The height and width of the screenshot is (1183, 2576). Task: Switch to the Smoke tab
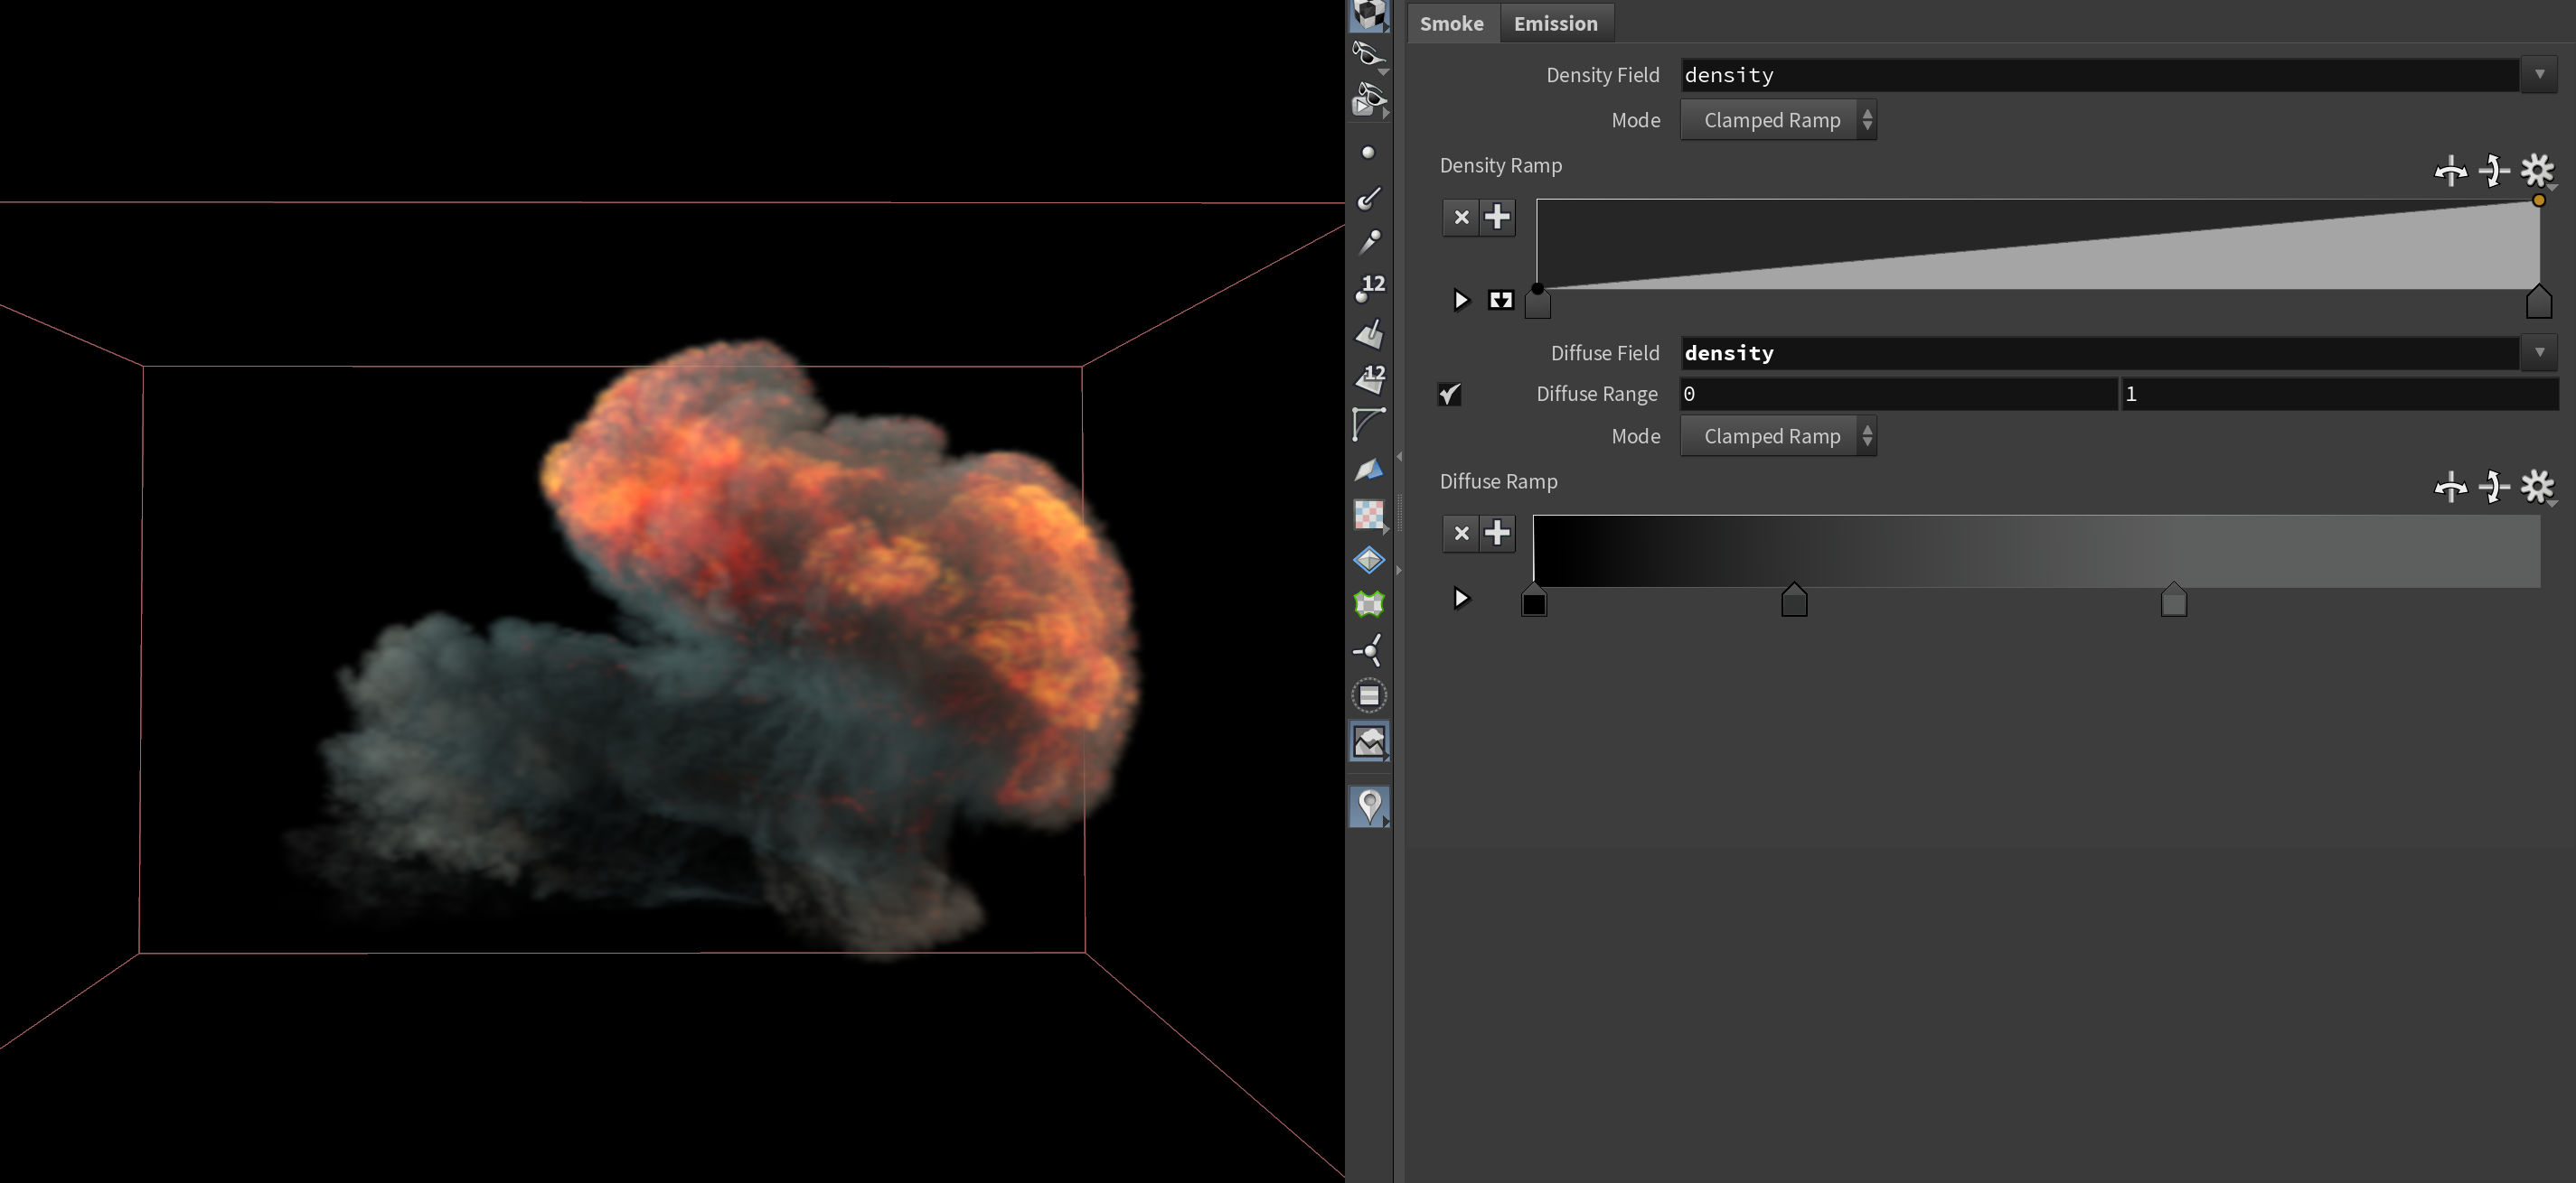(1452, 23)
